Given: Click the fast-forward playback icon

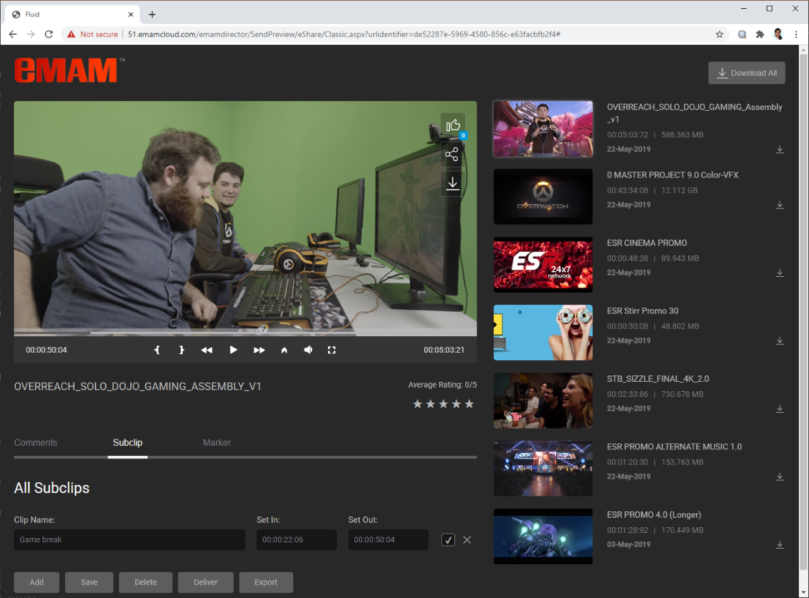Looking at the screenshot, I should point(259,349).
